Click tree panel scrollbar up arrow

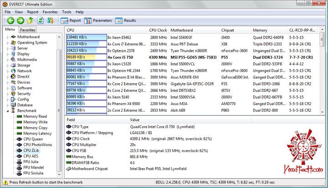pyautogui.click(x=59, y=37)
